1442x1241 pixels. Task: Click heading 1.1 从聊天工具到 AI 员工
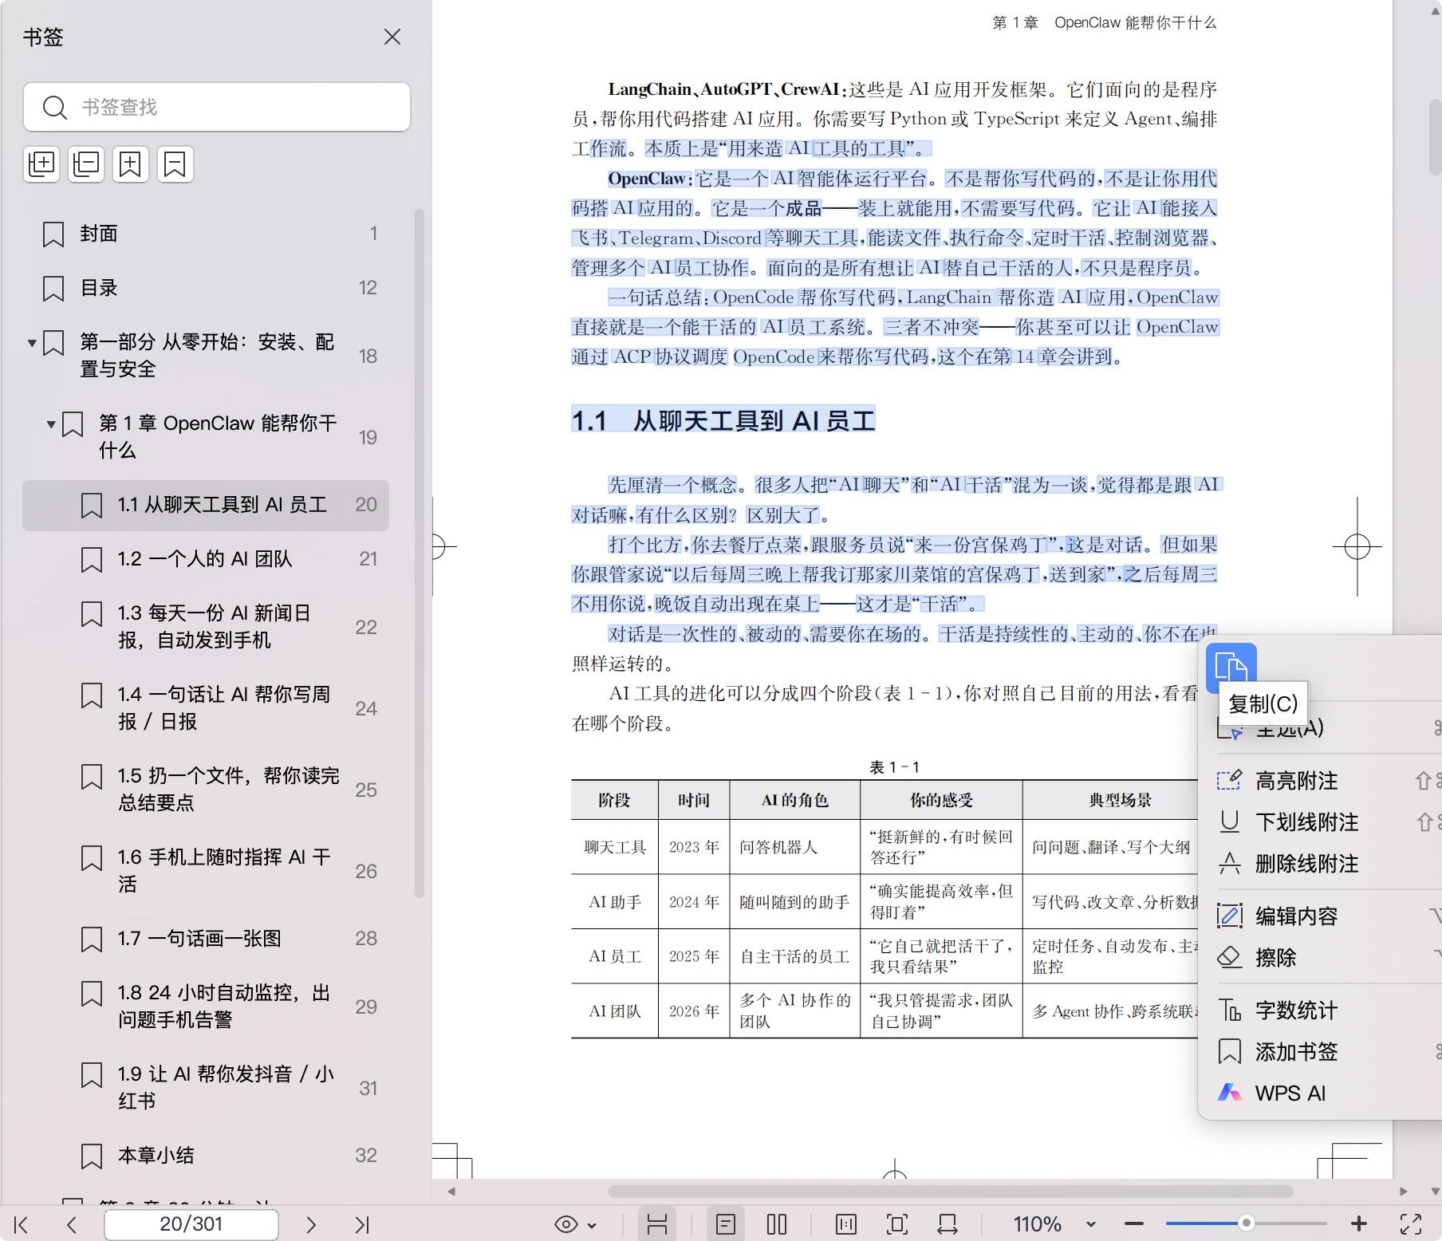[723, 420]
